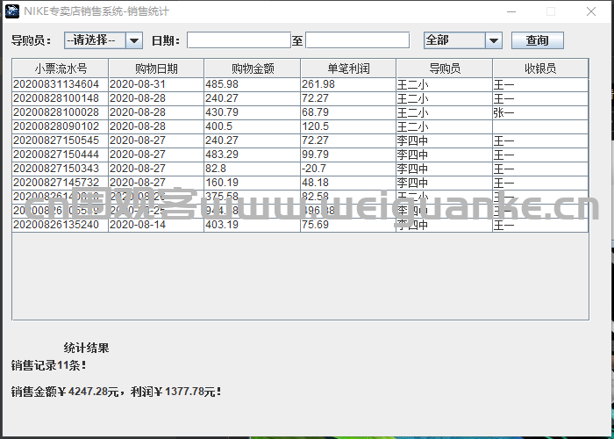Sort by 小票流水号 column header
This screenshot has height=439, width=614.
pyautogui.click(x=61, y=68)
